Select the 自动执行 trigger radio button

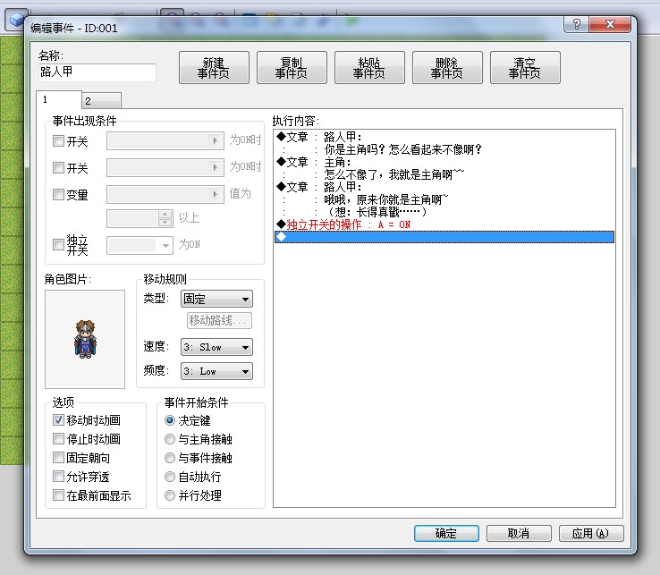click(170, 477)
